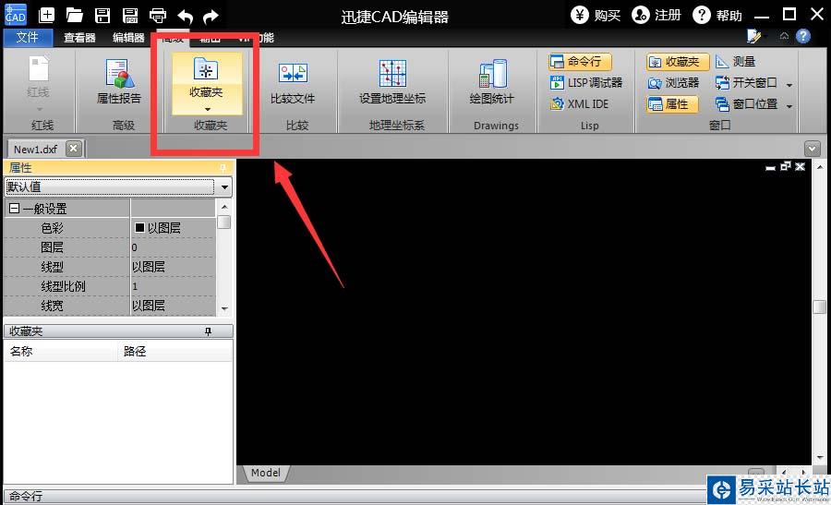Screen dimensions: 831x505
Task: Select the 图层 layer value field
Action: pos(173,247)
